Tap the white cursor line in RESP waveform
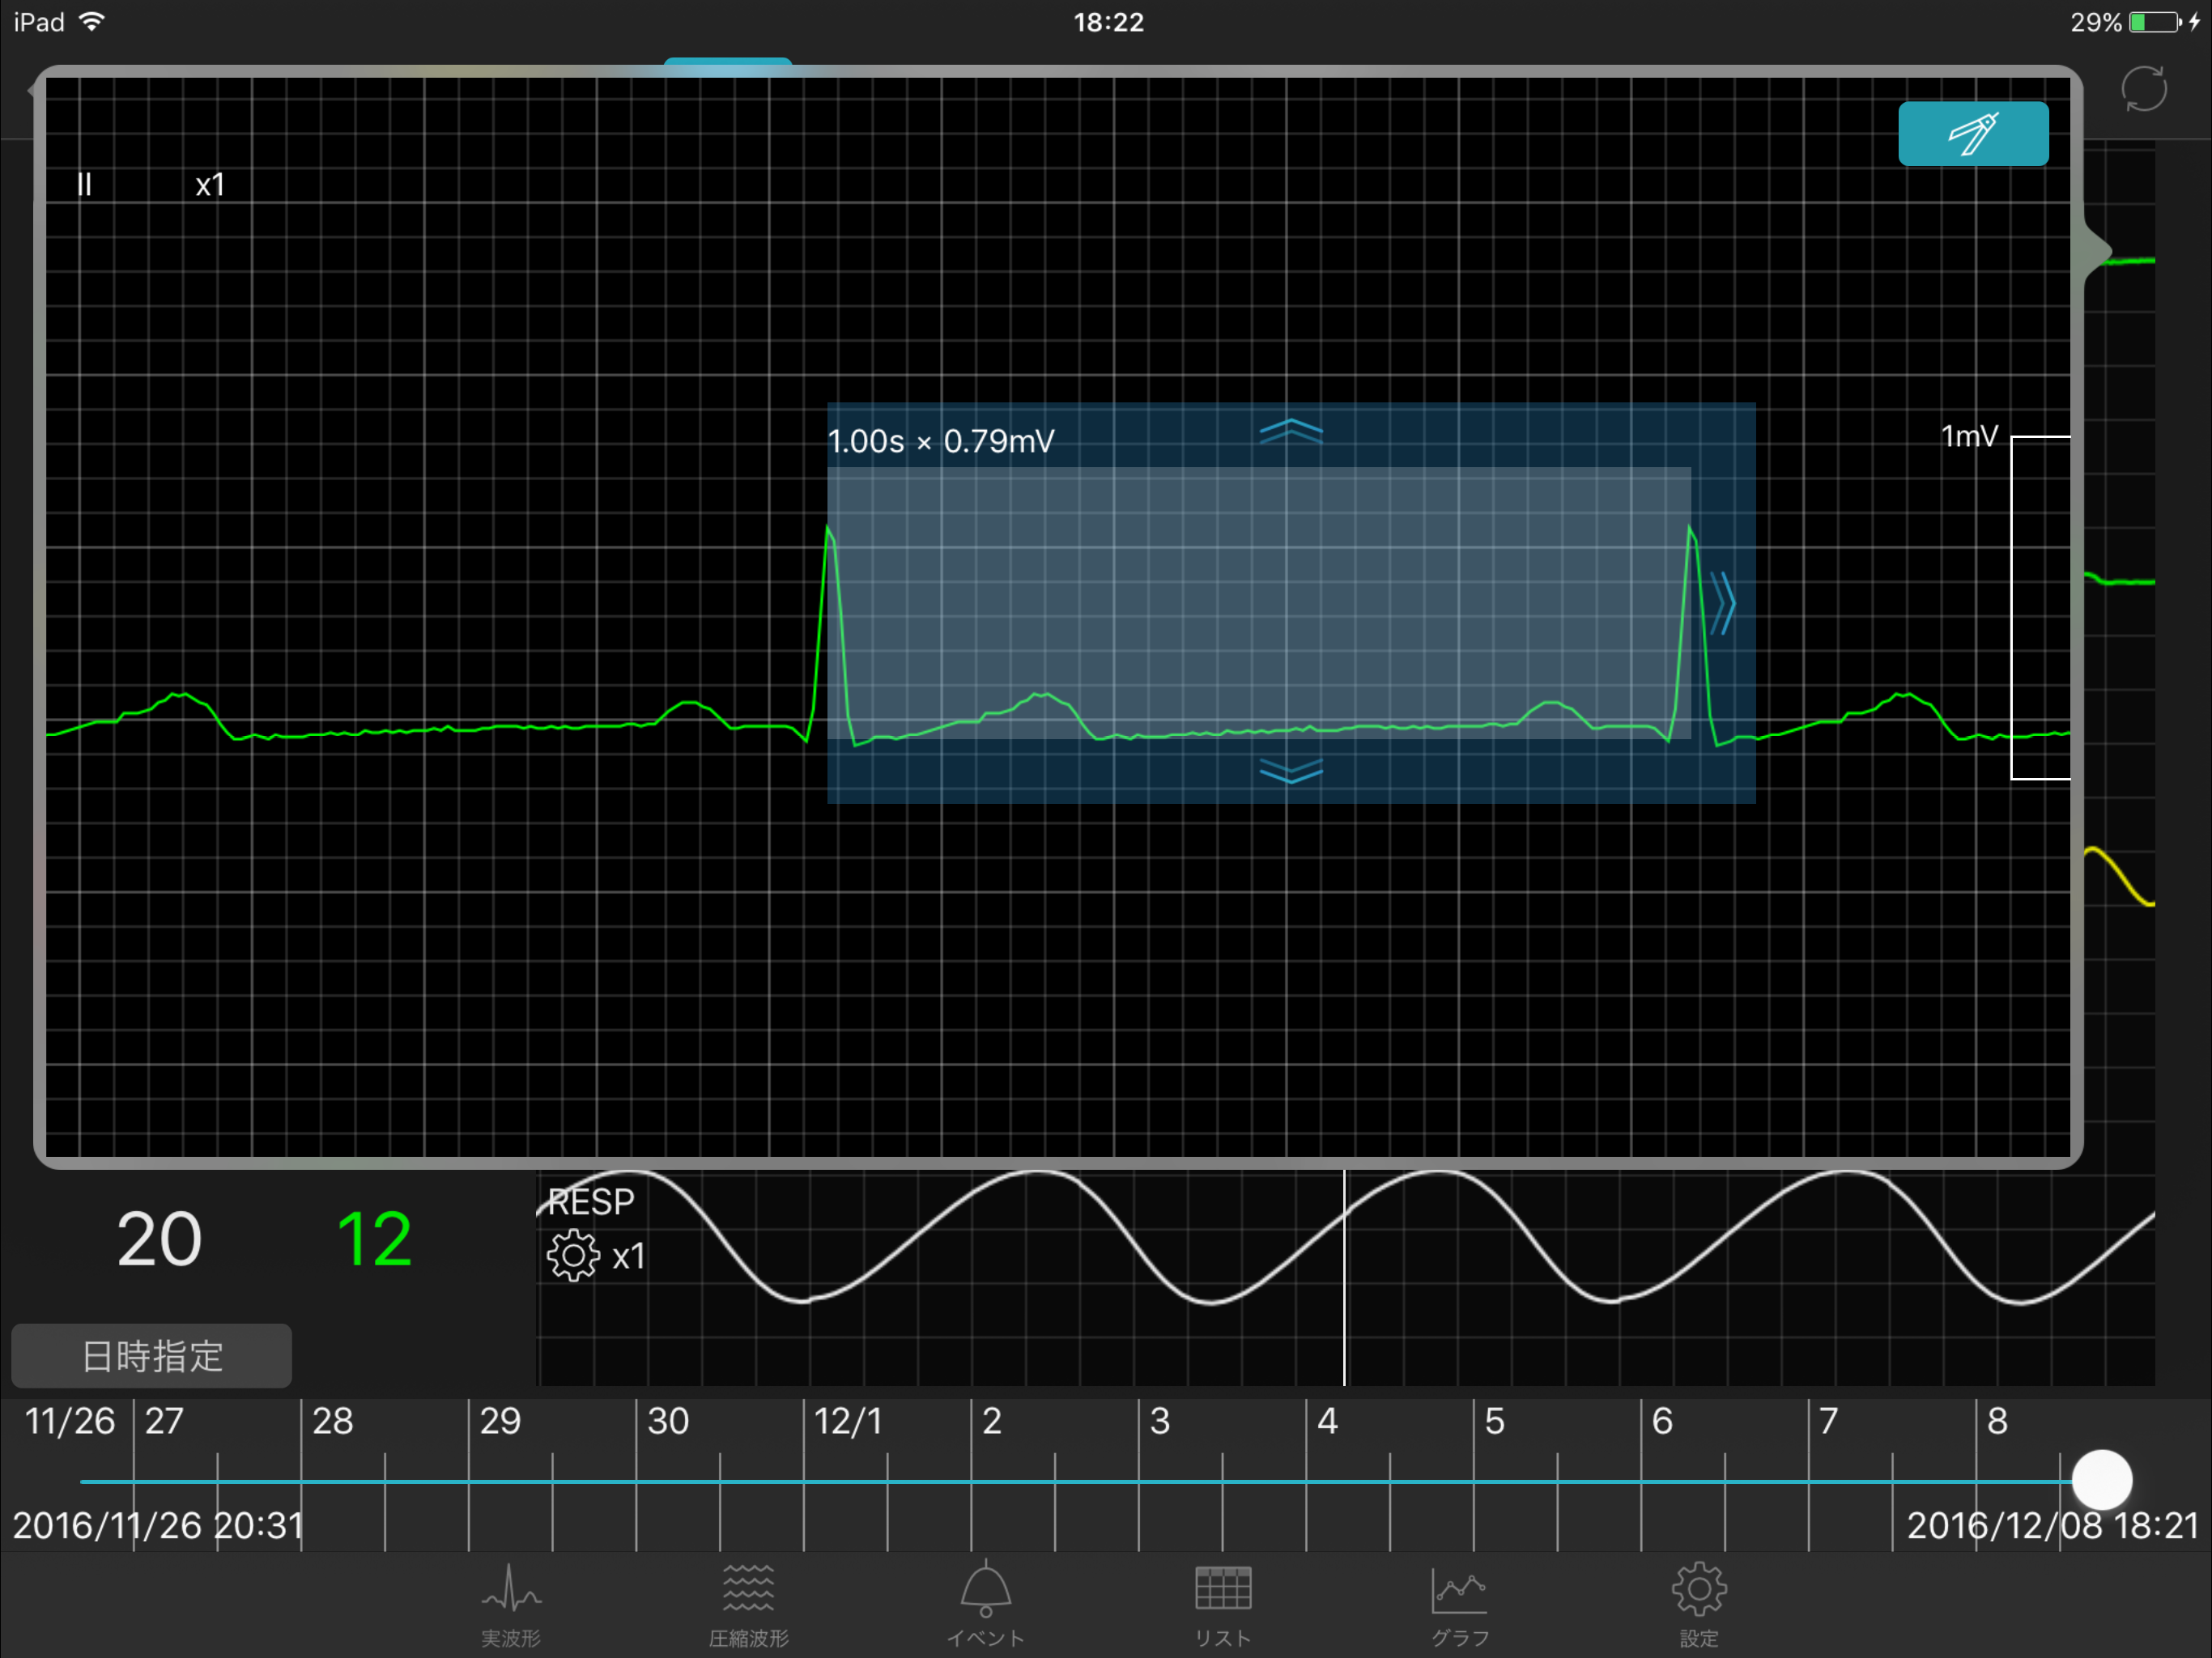Viewport: 2212px width, 1658px height. (1344, 1278)
